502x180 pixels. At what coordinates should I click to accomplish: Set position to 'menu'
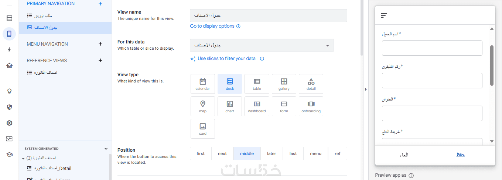[315, 153]
